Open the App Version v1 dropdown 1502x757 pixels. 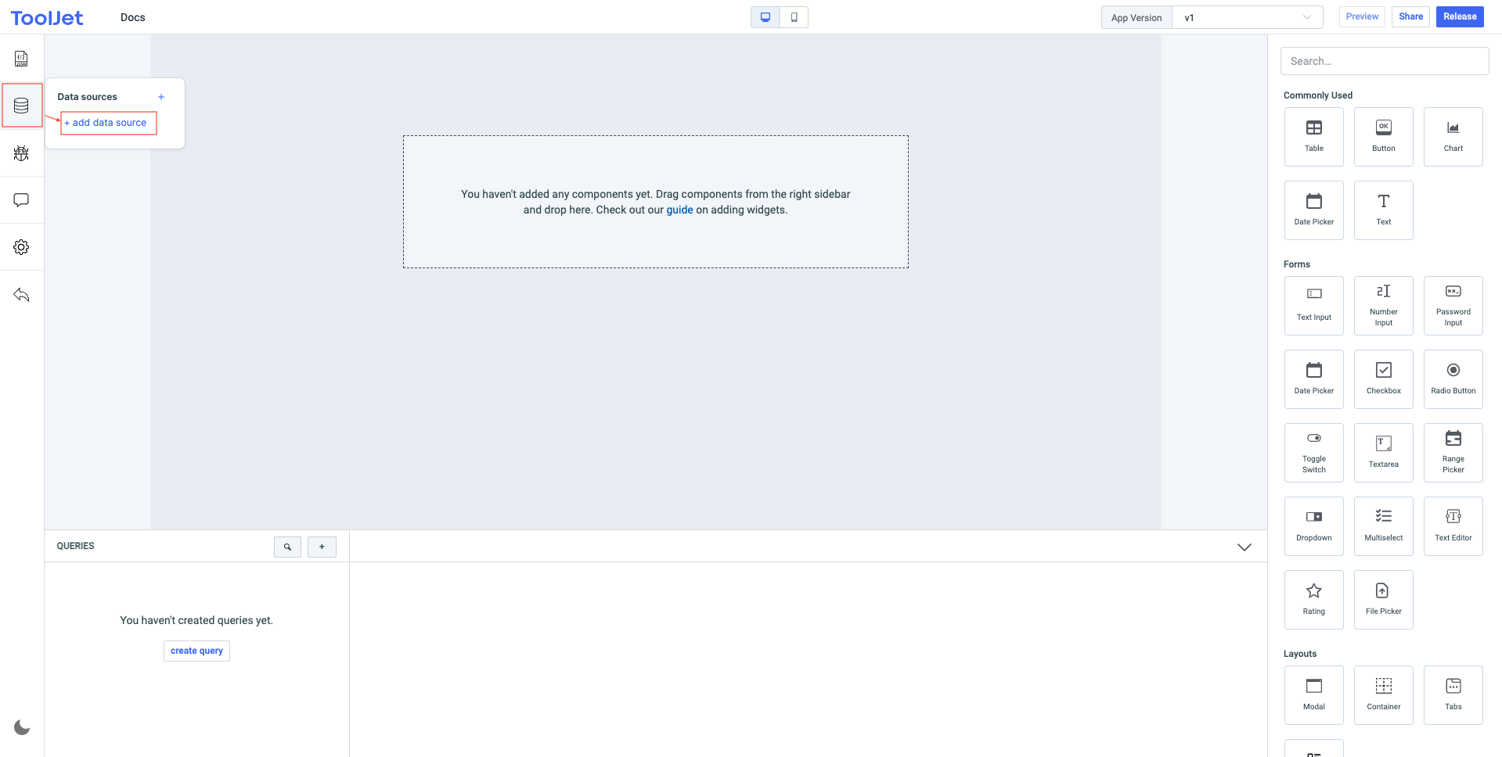(1247, 17)
